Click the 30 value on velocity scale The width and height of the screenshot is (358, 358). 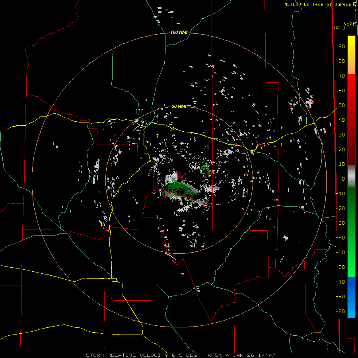(342, 135)
